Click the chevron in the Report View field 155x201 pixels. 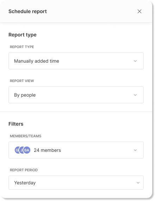click(135, 95)
